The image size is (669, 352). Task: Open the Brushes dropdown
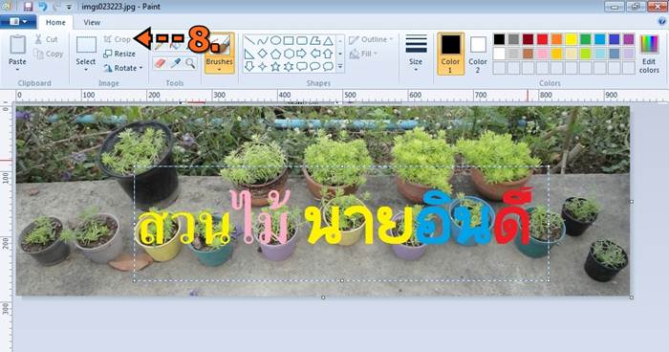[219, 54]
